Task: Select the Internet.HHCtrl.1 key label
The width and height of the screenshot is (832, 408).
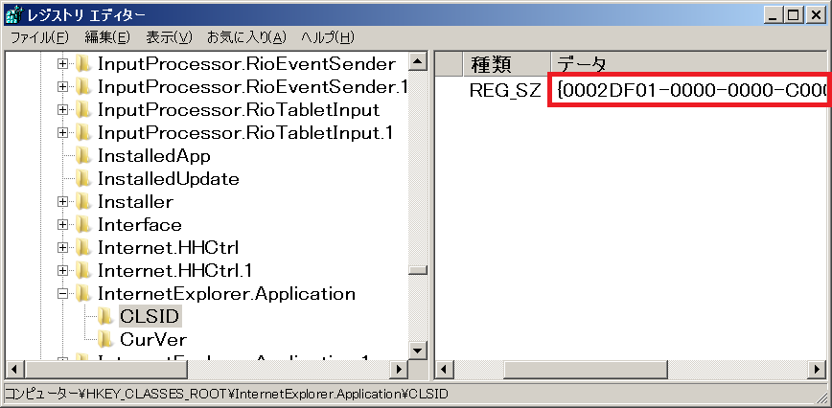Action: (174, 271)
